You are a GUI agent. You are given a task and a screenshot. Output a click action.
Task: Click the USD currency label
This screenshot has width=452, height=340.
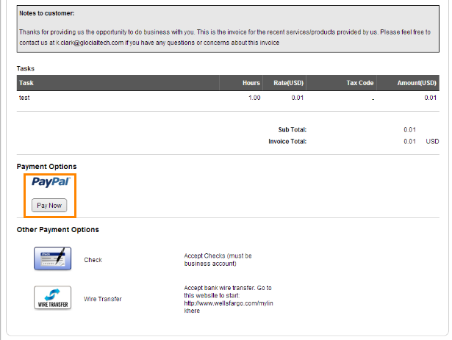432,142
